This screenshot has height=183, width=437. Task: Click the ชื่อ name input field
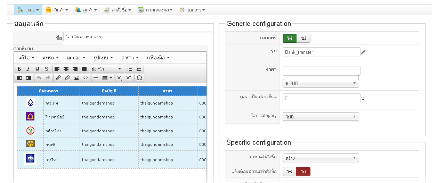(138, 36)
